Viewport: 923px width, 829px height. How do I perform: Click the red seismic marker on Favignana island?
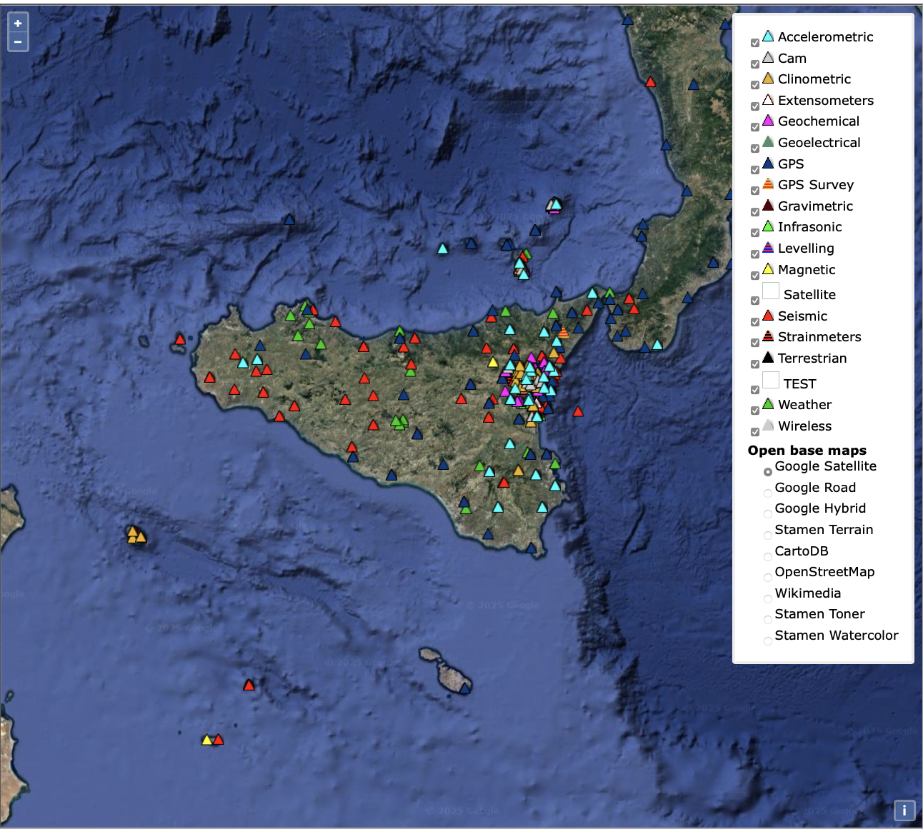tap(180, 340)
